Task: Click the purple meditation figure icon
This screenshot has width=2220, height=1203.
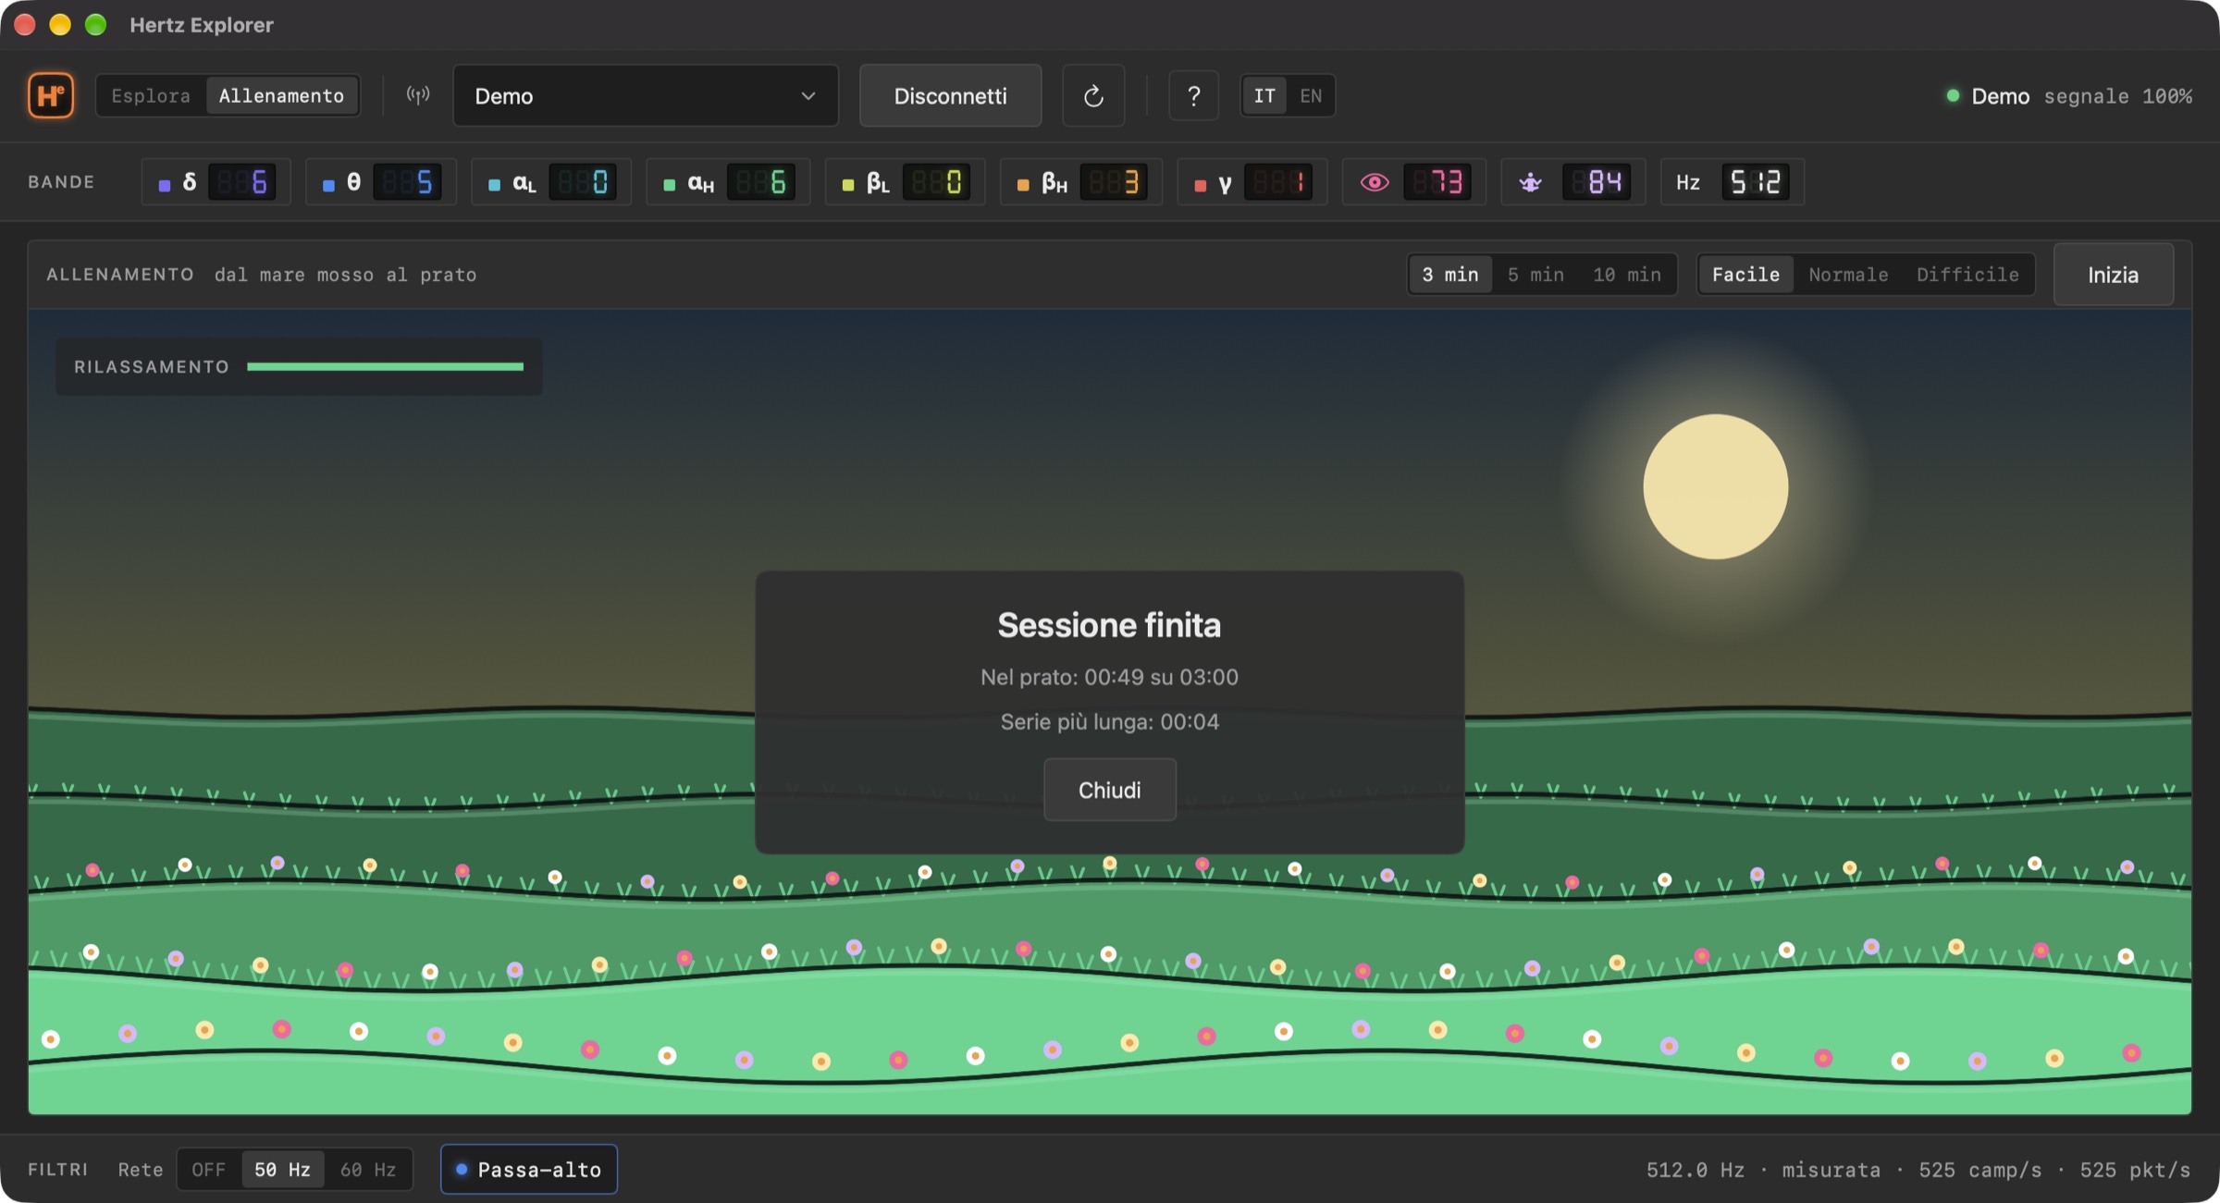Action: click(x=1531, y=182)
